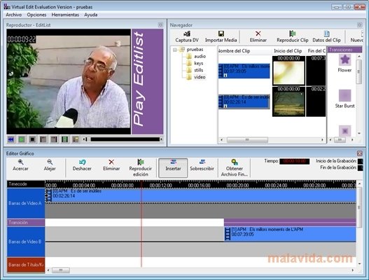
Task: Click Reproducir Clip in the Navegador toolbar
Action: 293,37
